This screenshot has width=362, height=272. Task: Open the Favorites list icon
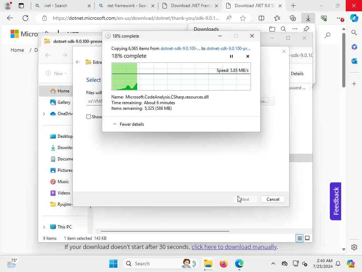[x=277, y=18]
